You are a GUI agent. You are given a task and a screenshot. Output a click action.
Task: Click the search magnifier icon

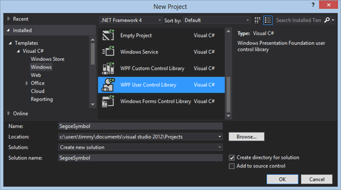(x=327, y=20)
